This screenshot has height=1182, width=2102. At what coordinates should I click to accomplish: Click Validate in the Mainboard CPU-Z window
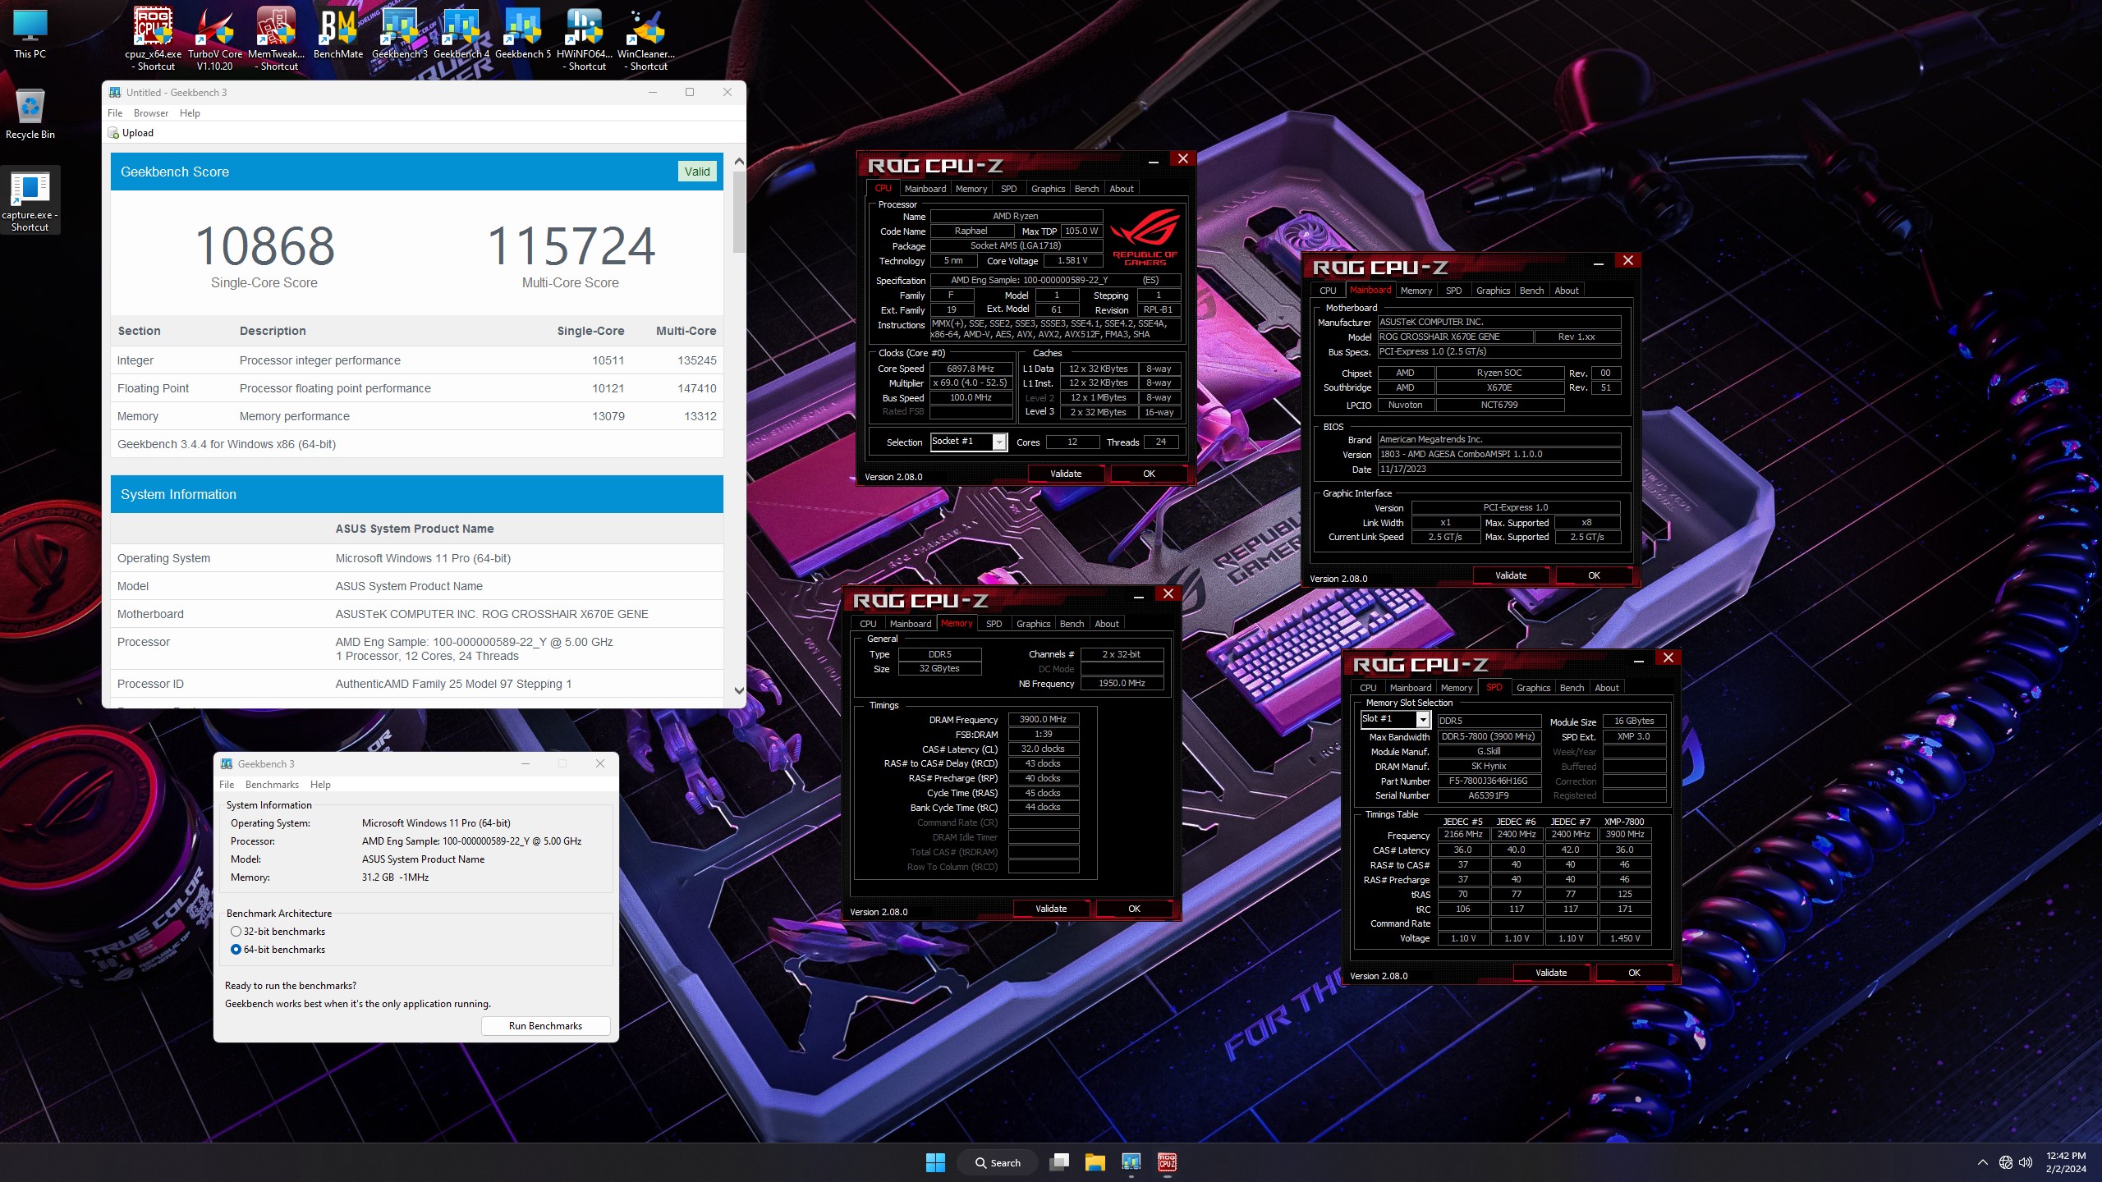pos(1511,575)
